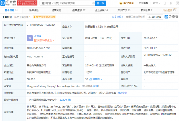Image resolution: width=179 pixels, height=121 pixels.
Task: Click 导出数据 export button
Action: [155, 17]
